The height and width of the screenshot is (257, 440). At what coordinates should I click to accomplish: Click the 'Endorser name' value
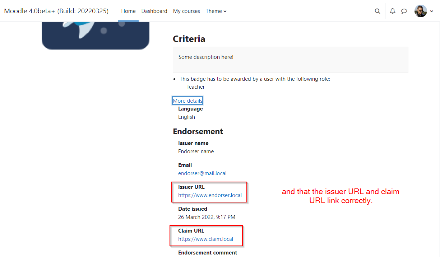(196, 151)
